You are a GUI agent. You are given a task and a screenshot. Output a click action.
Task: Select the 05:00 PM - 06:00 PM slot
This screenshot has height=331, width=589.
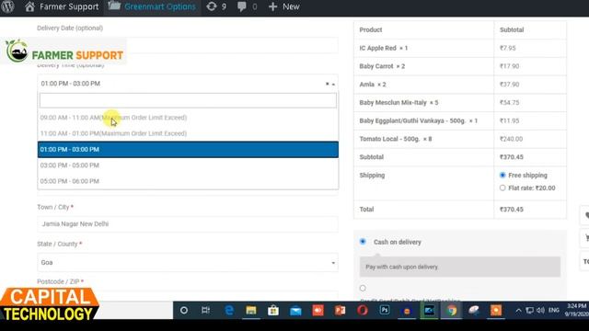tap(188, 181)
